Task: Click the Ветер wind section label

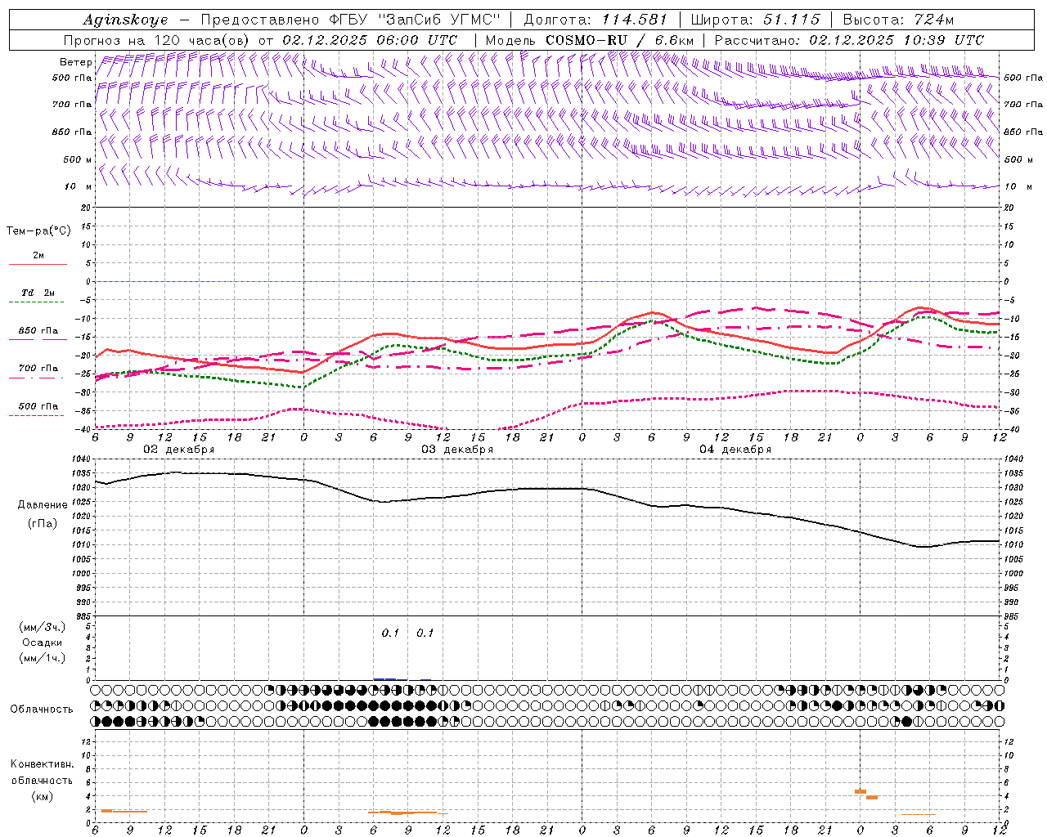Action: pos(75,62)
